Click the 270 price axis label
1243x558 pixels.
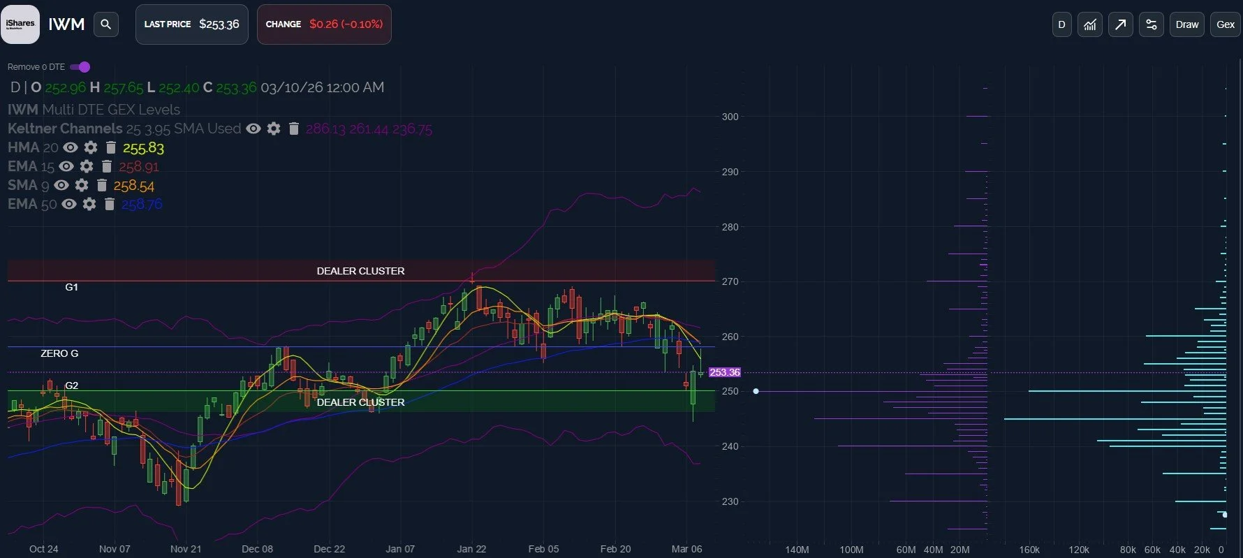point(730,281)
